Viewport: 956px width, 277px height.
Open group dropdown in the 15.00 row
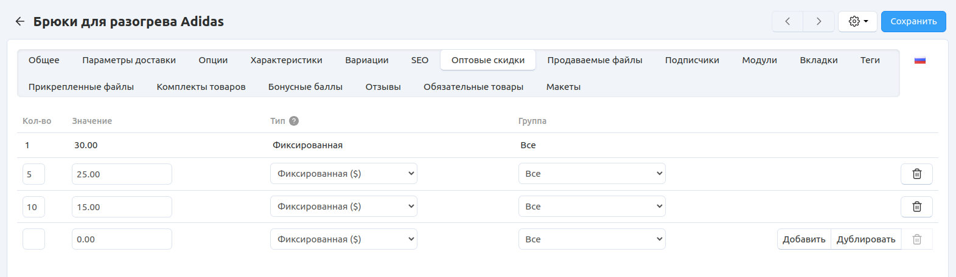591,207
